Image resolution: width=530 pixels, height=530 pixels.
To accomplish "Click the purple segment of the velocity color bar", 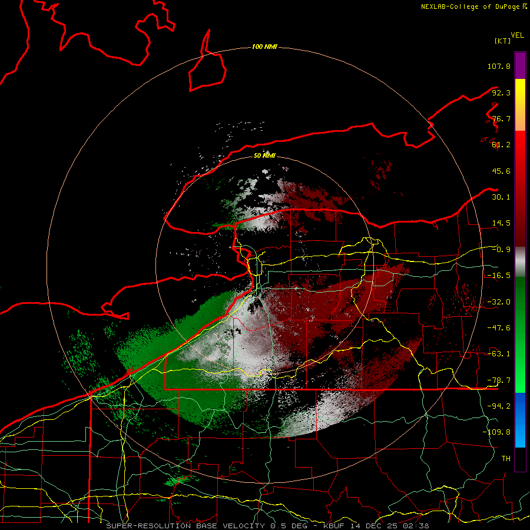I will point(520,66).
